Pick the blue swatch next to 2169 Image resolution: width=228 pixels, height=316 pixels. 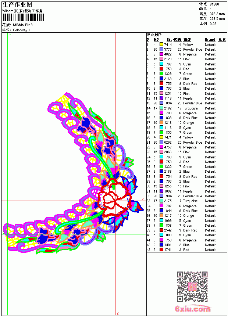(161, 79)
